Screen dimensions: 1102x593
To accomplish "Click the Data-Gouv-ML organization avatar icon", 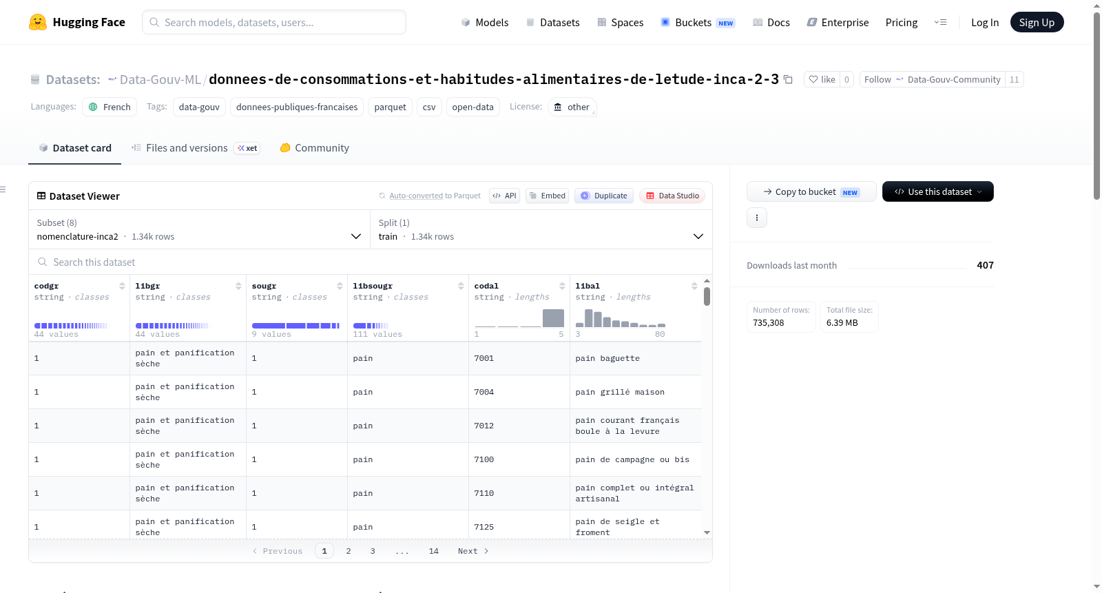I will [112, 80].
